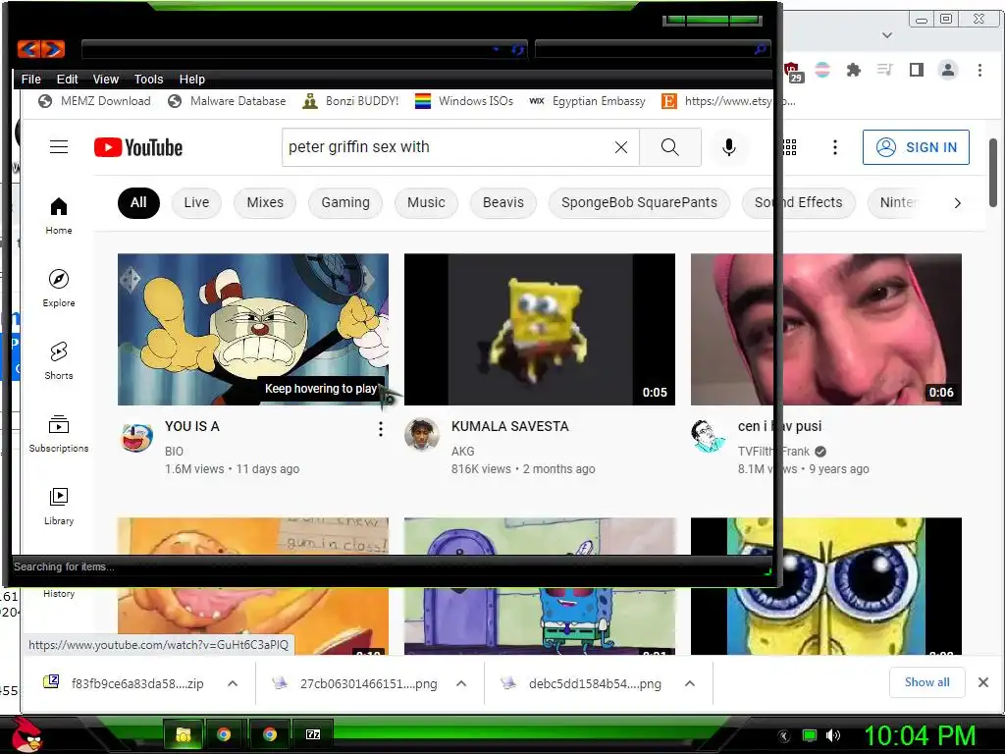This screenshot has width=1005, height=754.
Task: Select the SpongeBob SquarePants filter chip
Action: 639,202
